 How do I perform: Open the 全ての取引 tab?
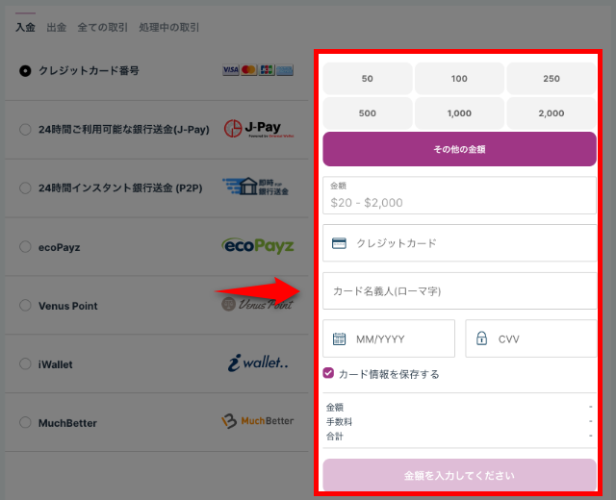coord(102,27)
